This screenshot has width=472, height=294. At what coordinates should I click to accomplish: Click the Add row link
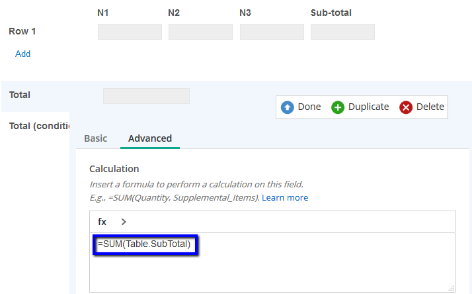click(23, 54)
